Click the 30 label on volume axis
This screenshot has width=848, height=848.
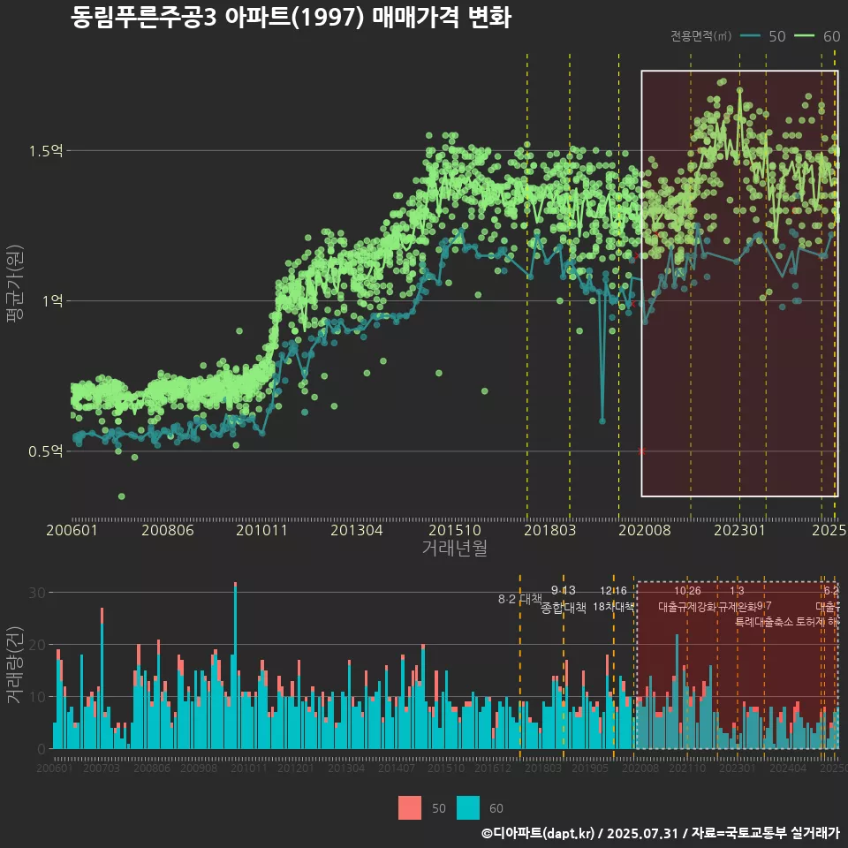(37, 593)
